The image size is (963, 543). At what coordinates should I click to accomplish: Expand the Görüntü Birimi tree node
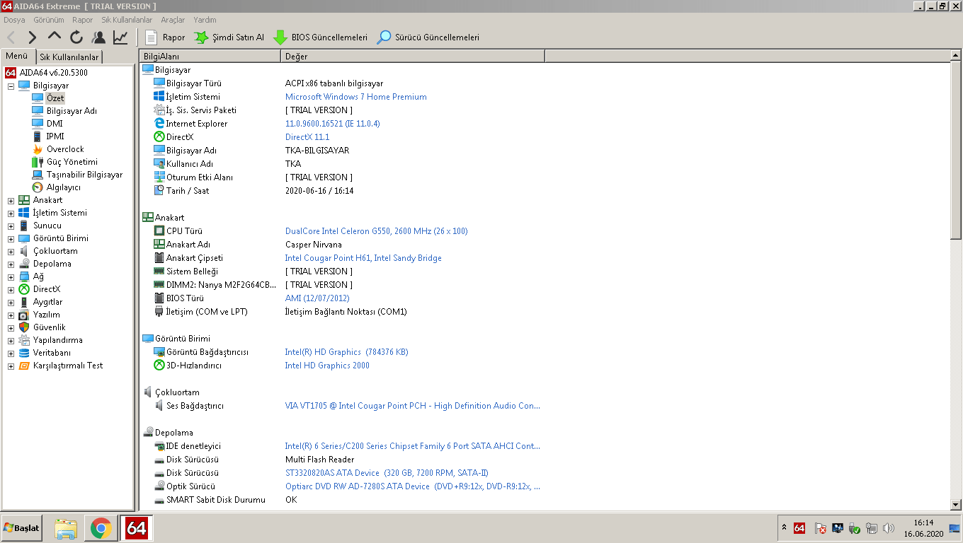pyautogui.click(x=11, y=239)
